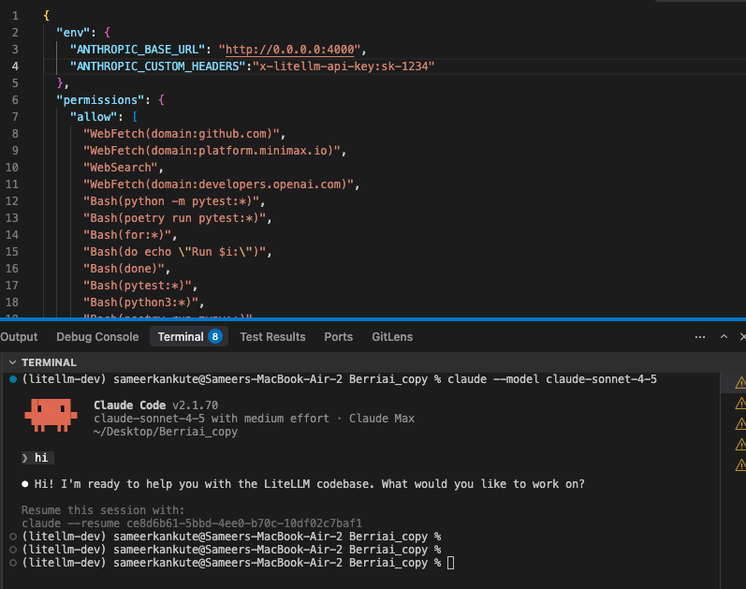The image size is (746, 589).
Task: Follow the http://0.0.0.0:4000 link
Action: pos(290,50)
